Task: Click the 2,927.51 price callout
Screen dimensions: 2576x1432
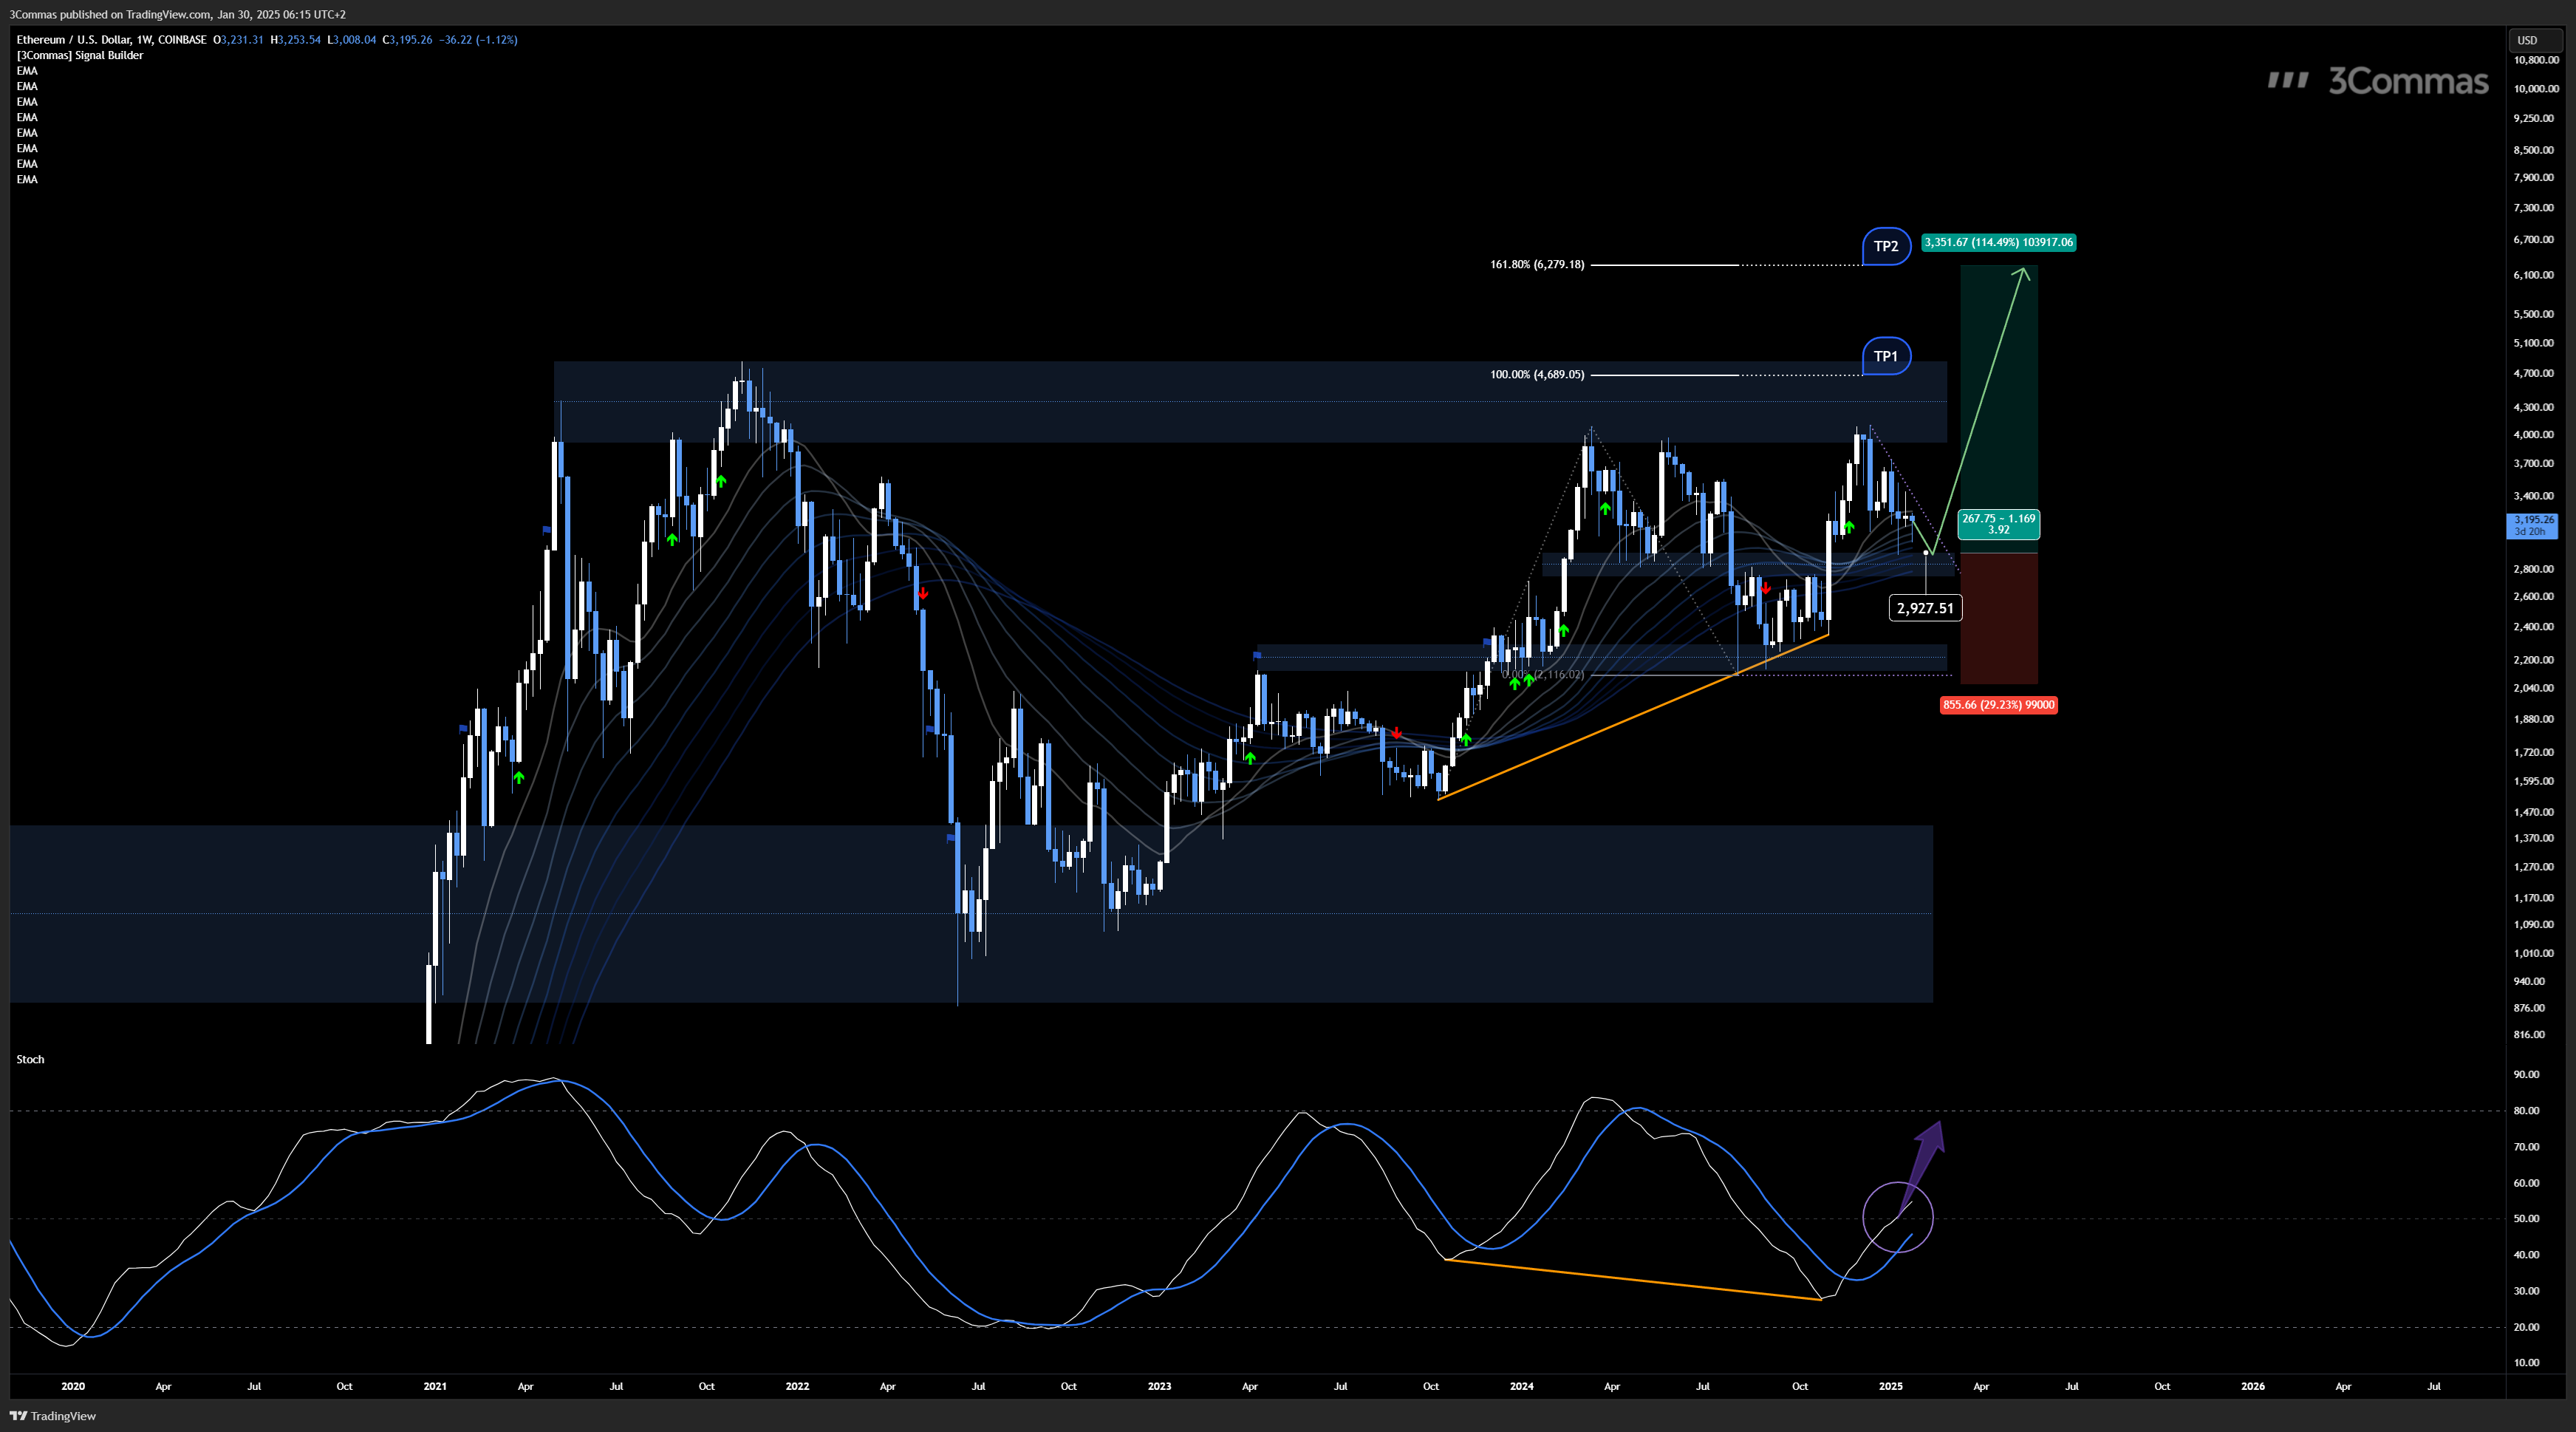Action: tap(1925, 608)
